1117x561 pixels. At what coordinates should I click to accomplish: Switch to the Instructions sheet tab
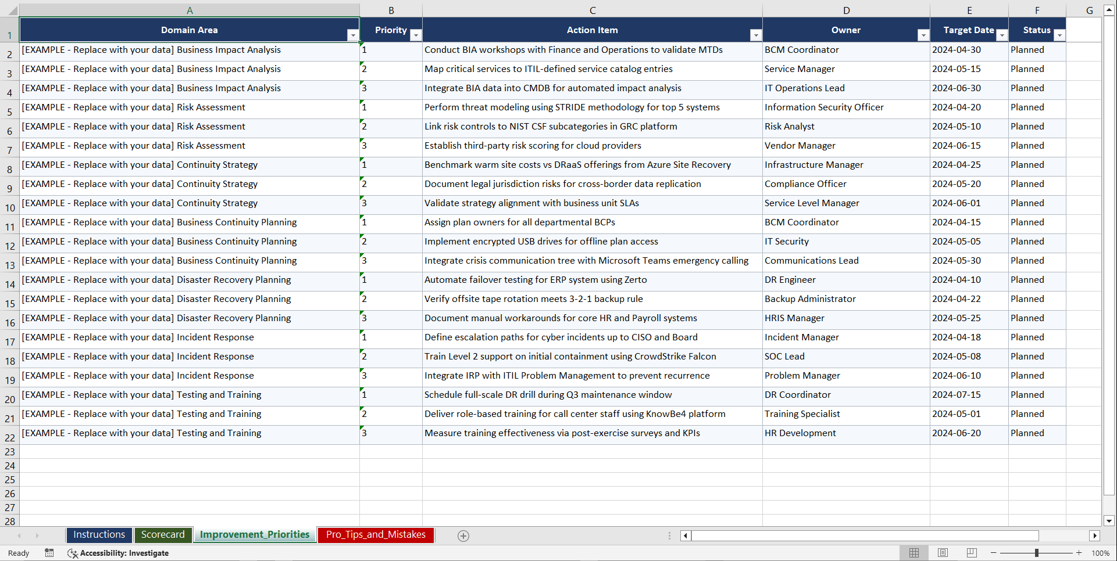point(99,535)
